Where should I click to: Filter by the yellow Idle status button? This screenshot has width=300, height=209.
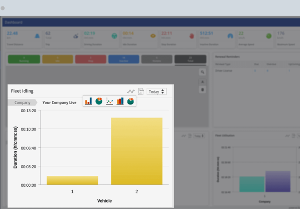pos(57,59)
